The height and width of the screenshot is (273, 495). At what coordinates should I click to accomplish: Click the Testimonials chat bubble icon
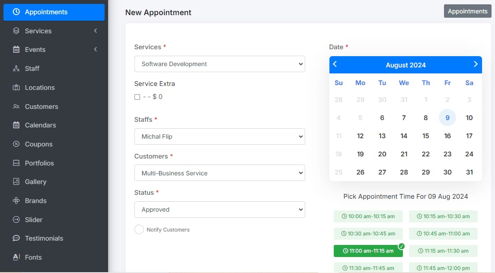tap(16, 238)
